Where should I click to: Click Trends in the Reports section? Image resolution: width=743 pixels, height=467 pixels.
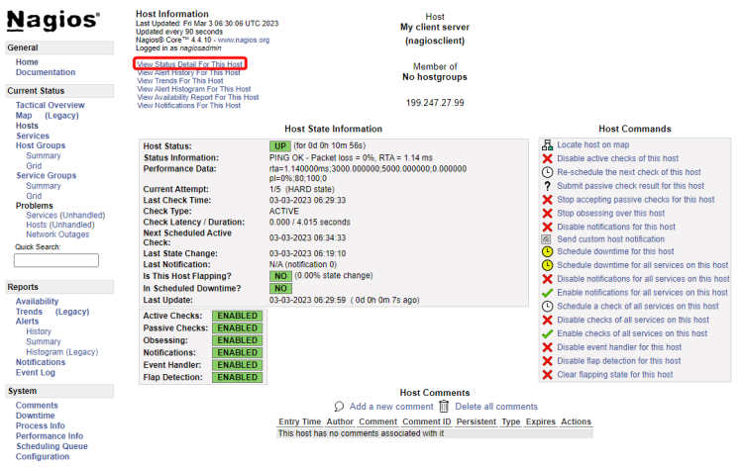29,312
